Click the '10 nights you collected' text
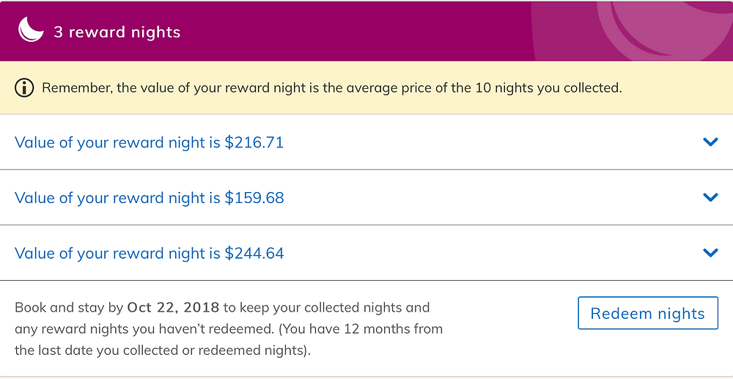 549,88
